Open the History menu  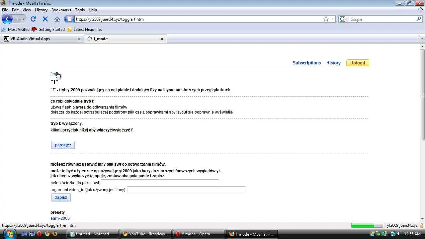click(41, 10)
